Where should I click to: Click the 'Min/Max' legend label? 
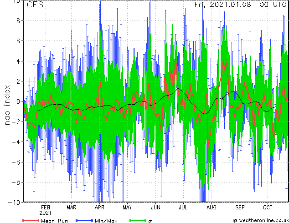(106, 221)
